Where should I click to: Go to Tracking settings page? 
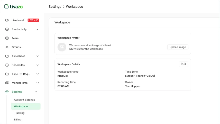tap(19, 113)
